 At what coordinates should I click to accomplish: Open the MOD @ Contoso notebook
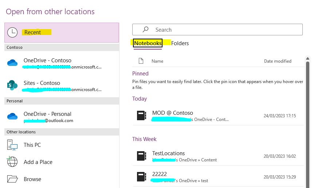tap(218, 115)
